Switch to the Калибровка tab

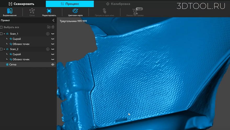[118, 4]
